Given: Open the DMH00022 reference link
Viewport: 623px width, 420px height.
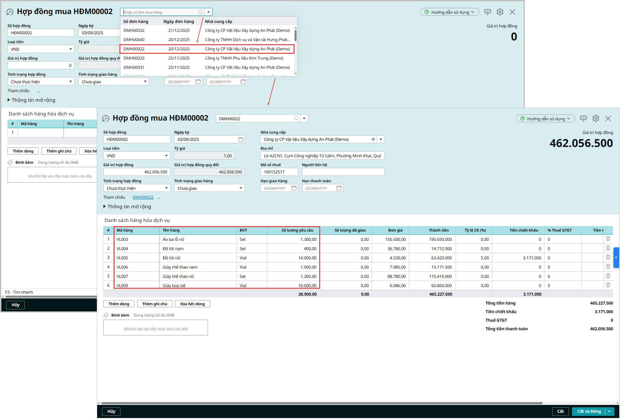Looking at the screenshot, I should (143, 197).
